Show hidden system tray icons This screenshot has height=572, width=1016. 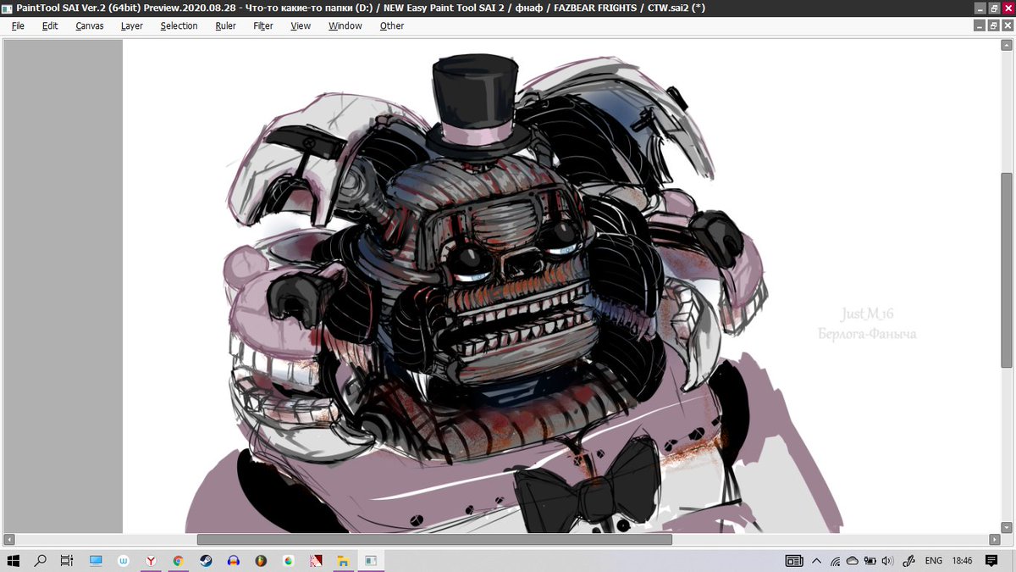(817, 560)
